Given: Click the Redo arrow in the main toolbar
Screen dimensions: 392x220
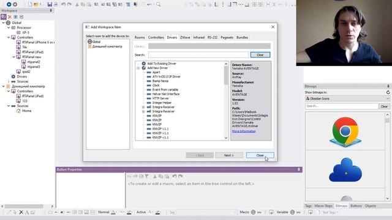Looking at the screenshot, I should [x=69, y=4].
